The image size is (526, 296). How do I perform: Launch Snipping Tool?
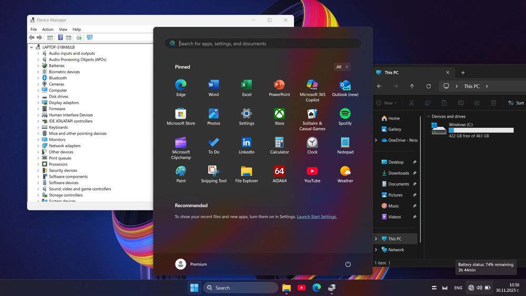pos(214,175)
